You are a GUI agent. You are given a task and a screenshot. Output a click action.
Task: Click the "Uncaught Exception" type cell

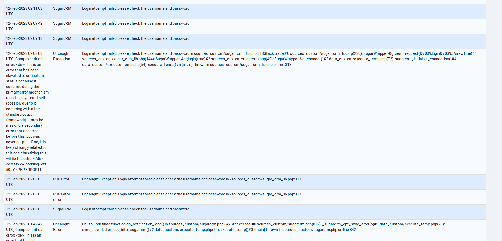[62, 56]
